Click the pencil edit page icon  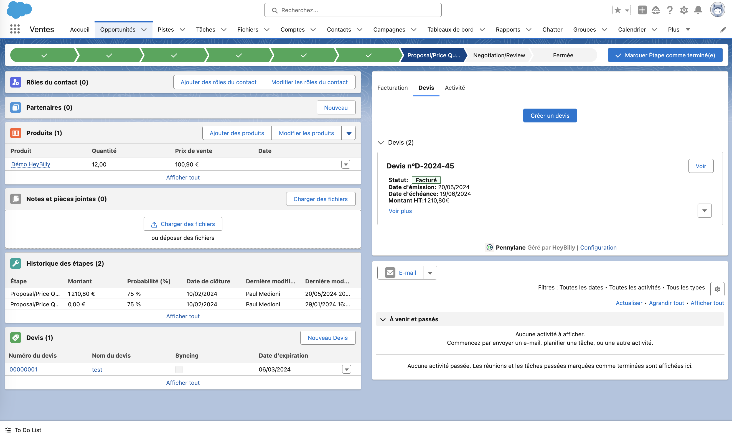click(x=723, y=30)
